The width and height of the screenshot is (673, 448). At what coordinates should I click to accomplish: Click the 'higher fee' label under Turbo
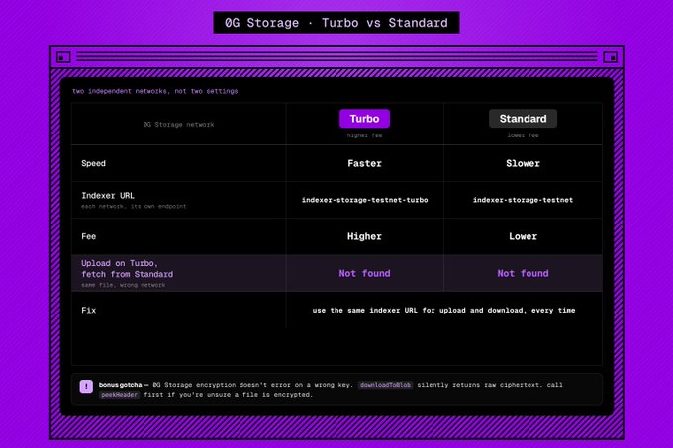tap(364, 135)
